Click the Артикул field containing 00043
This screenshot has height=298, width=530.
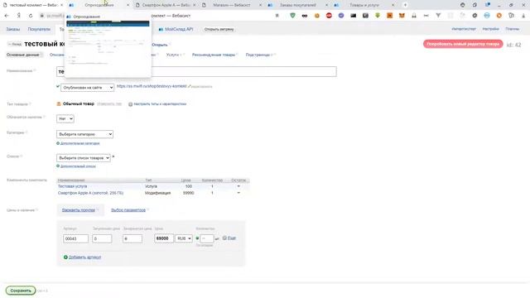75,238
